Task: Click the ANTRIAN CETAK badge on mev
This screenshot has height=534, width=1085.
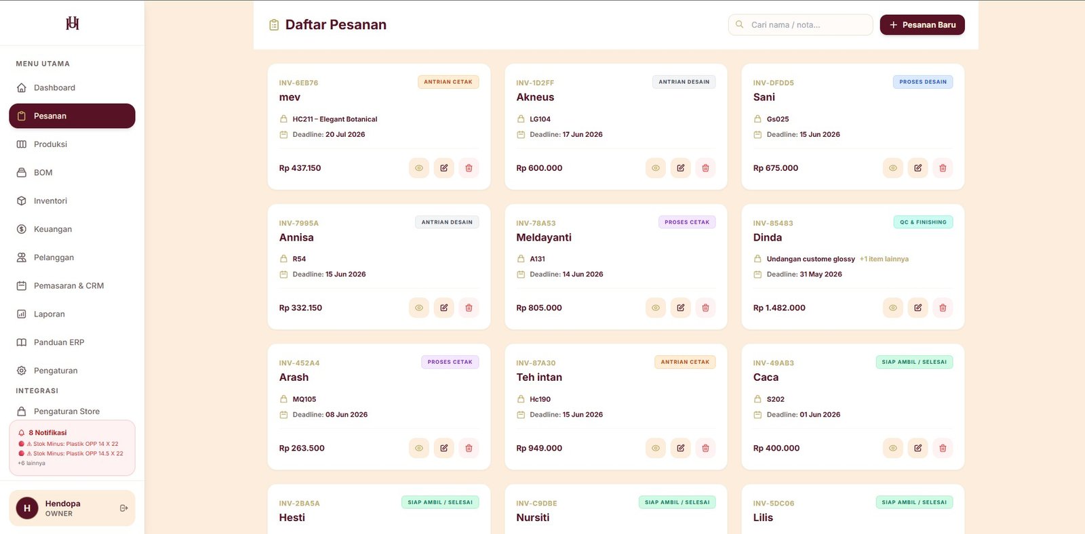Action: tap(448, 82)
